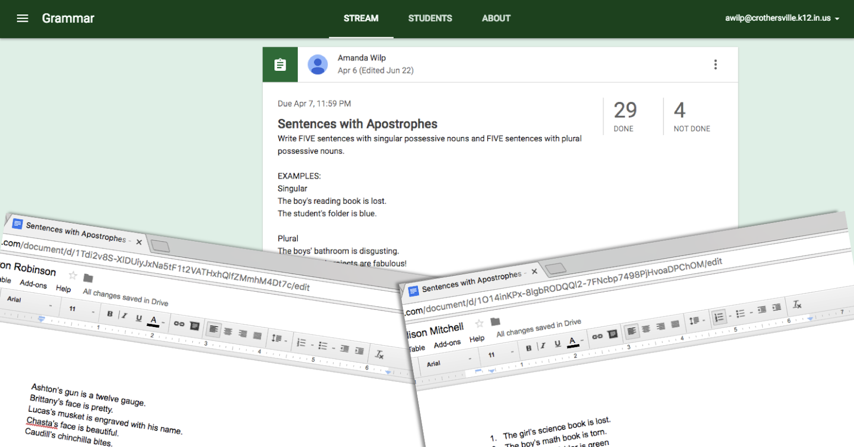Toggle justify alignment in Mitchell's document

pyautogui.click(x=675, y=324)
